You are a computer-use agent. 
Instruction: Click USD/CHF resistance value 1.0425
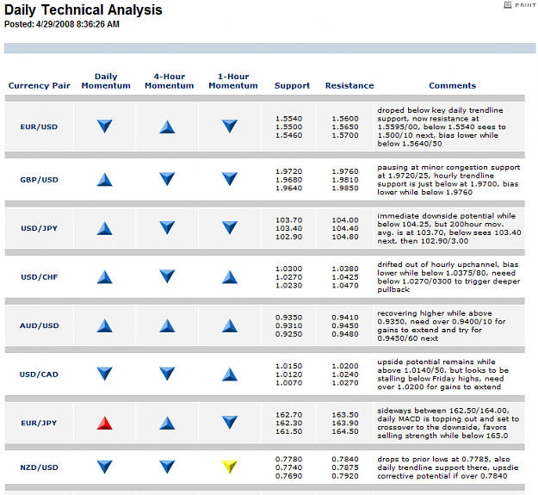[x=345, y=277]
